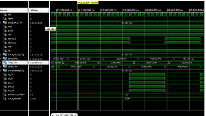206x116 pixels.
Task: Click the fout waveform segment 00001001
Action: [x=116, y=63]
